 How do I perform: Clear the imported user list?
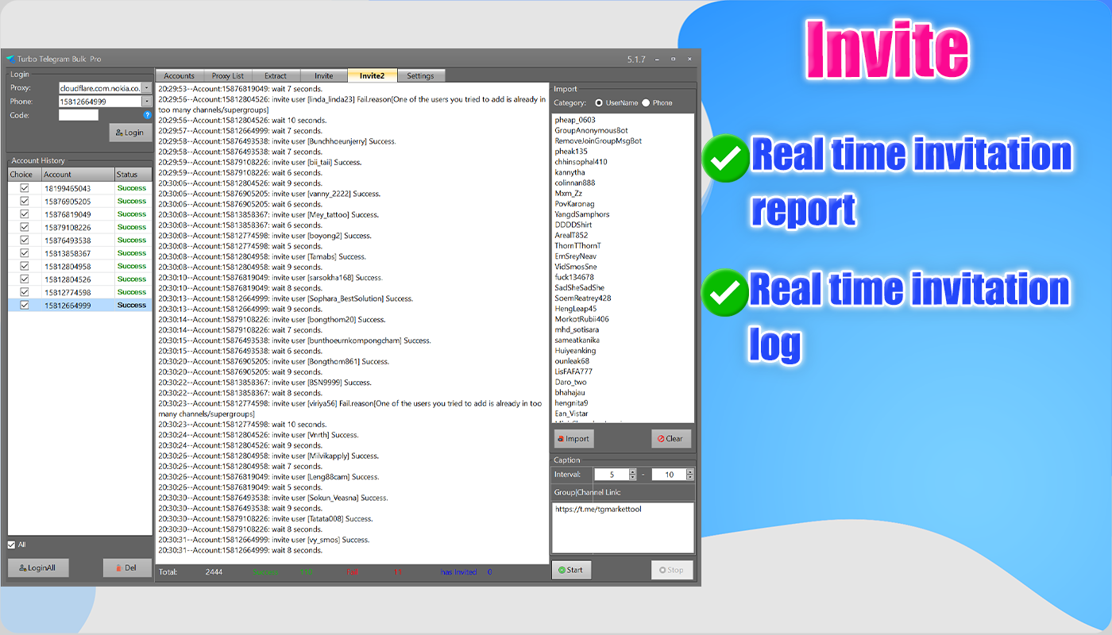671,439
